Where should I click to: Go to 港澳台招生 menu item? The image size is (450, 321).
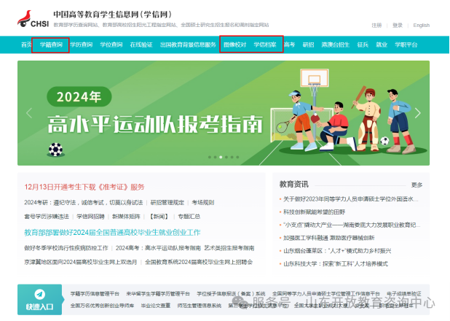point(336,45)
